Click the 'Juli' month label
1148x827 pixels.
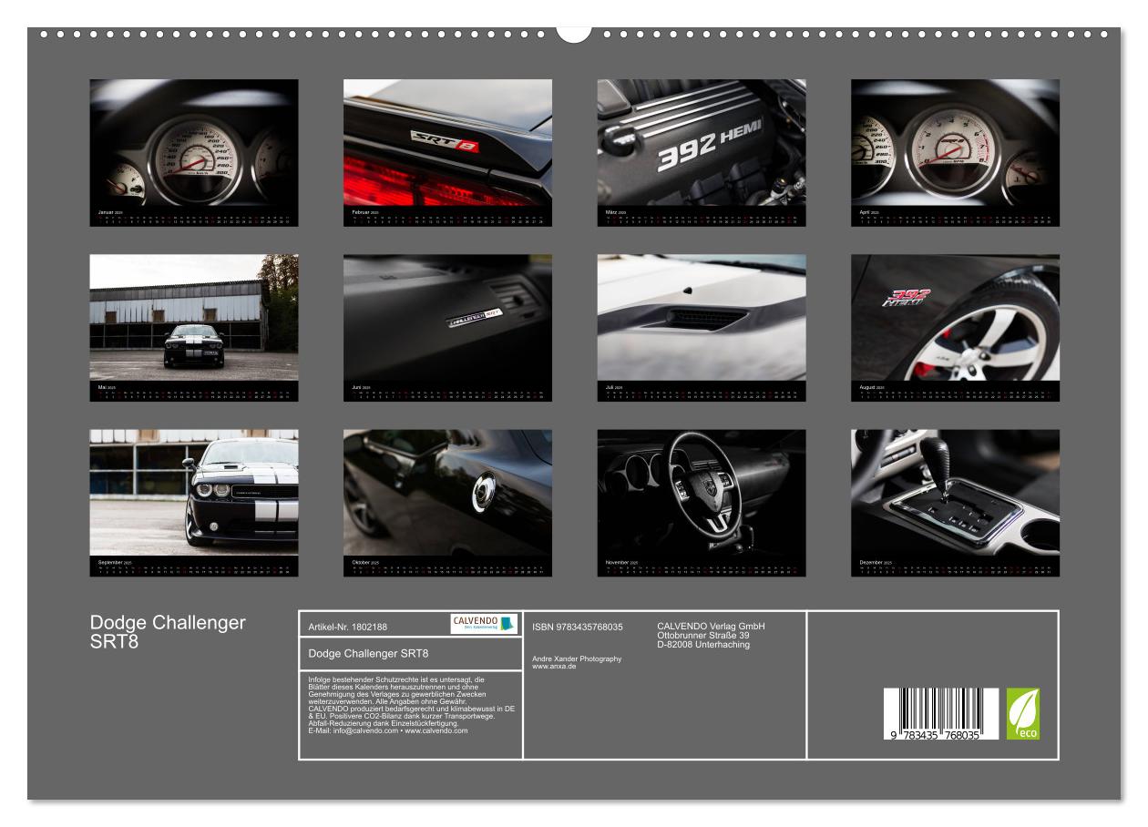coord(610,387)
